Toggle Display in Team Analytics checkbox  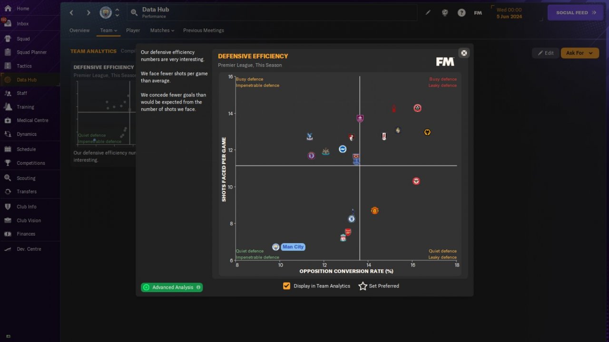286,286
